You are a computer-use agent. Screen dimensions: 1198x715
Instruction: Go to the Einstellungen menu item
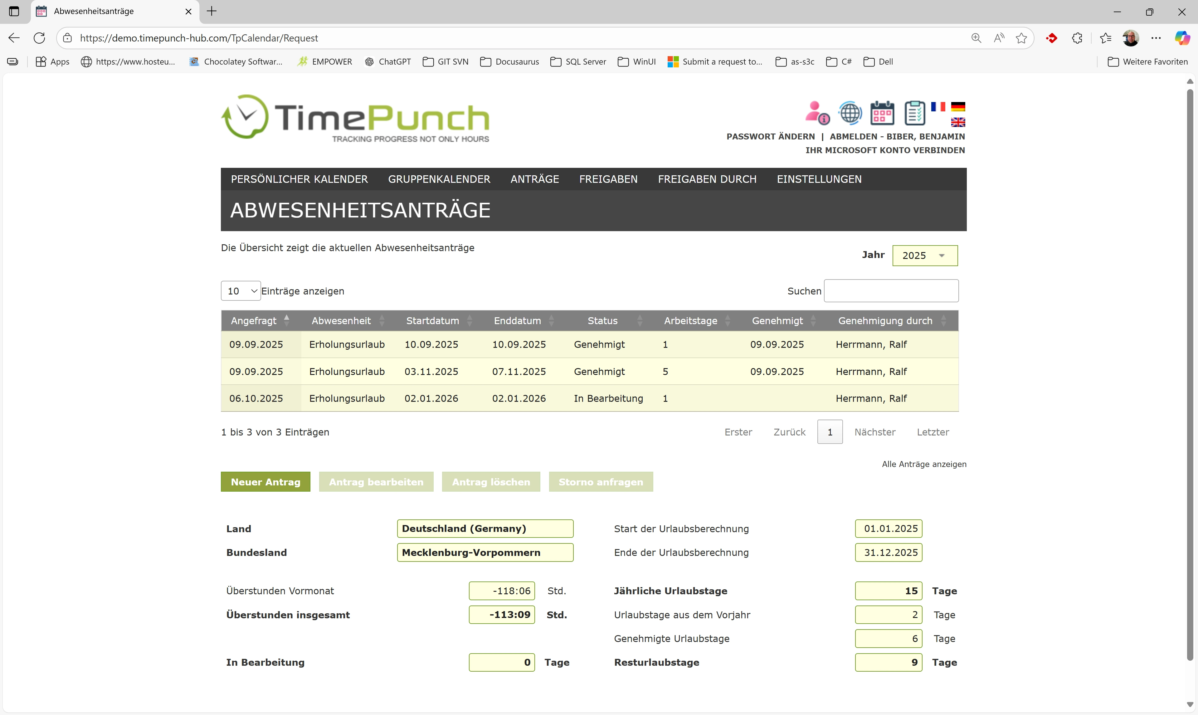point(819,179)
